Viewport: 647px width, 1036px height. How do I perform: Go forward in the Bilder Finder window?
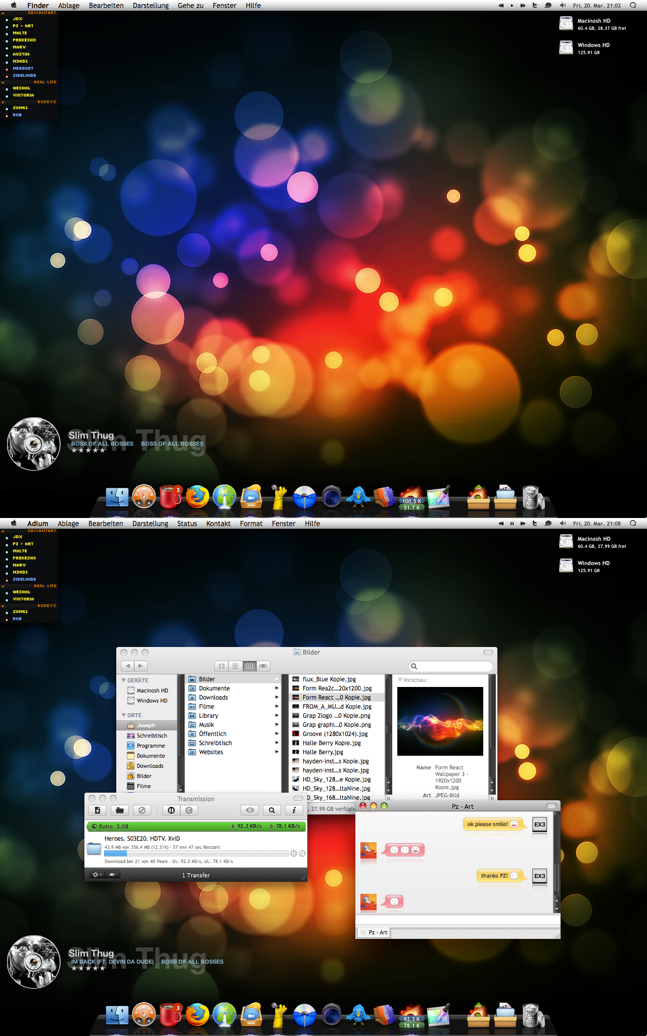141,666
